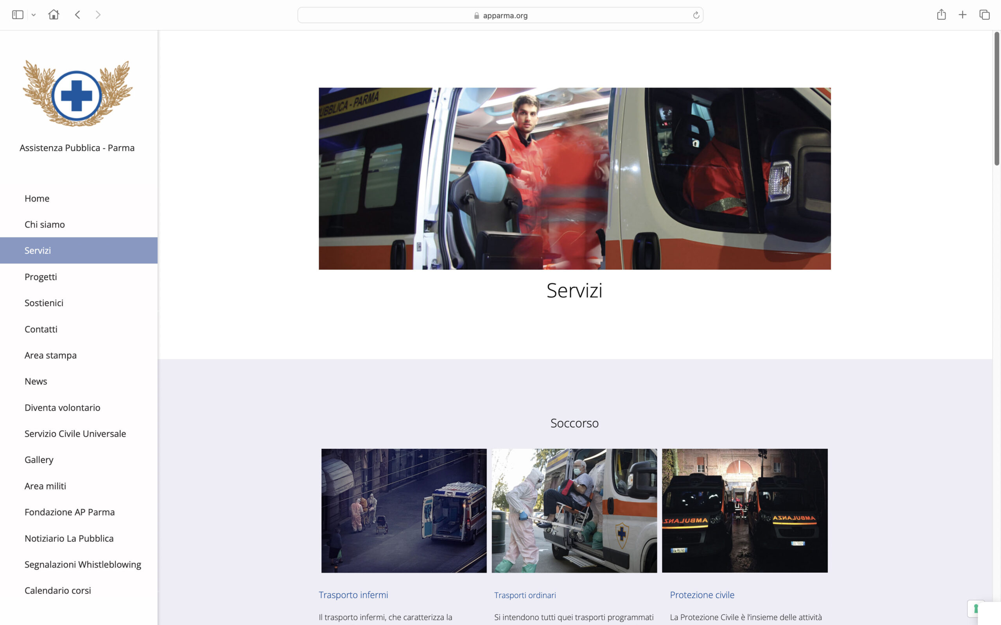Screen dimensions: 1001x625
Task: Select the apparma.org address bar
Action: pyautogui.click(x=500, y=15)
